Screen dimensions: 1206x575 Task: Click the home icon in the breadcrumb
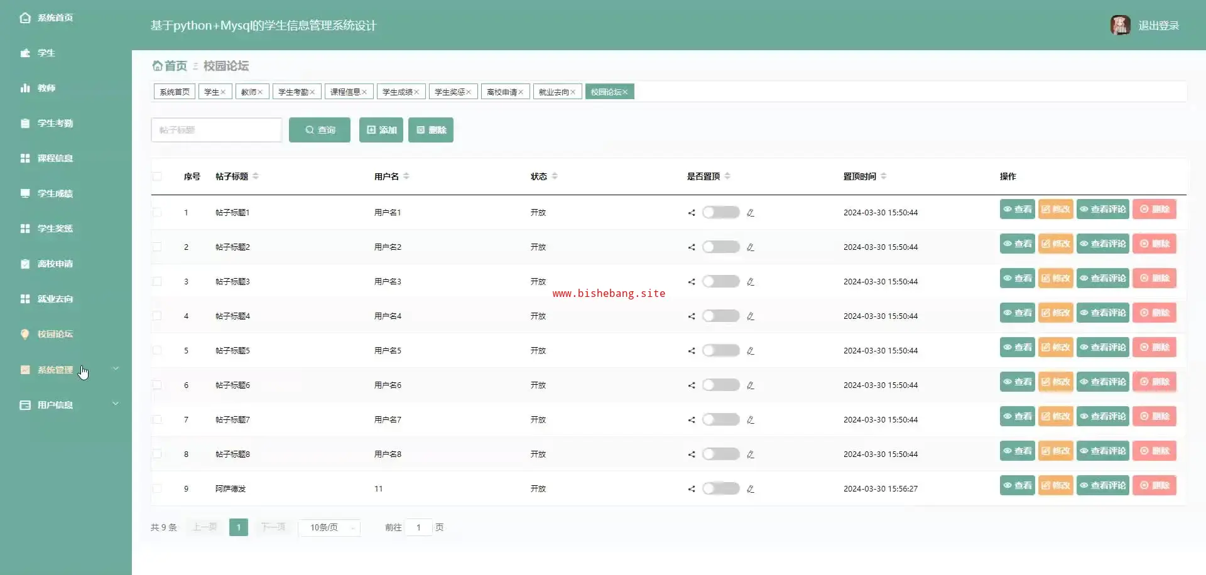[x=157, y=66]
